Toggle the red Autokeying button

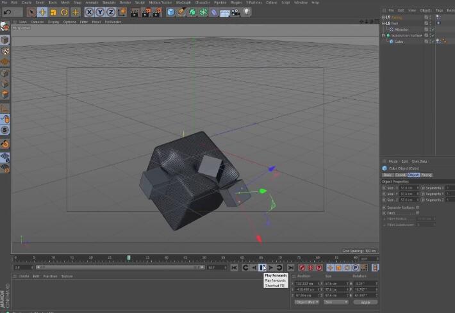(x=311, y=268)
